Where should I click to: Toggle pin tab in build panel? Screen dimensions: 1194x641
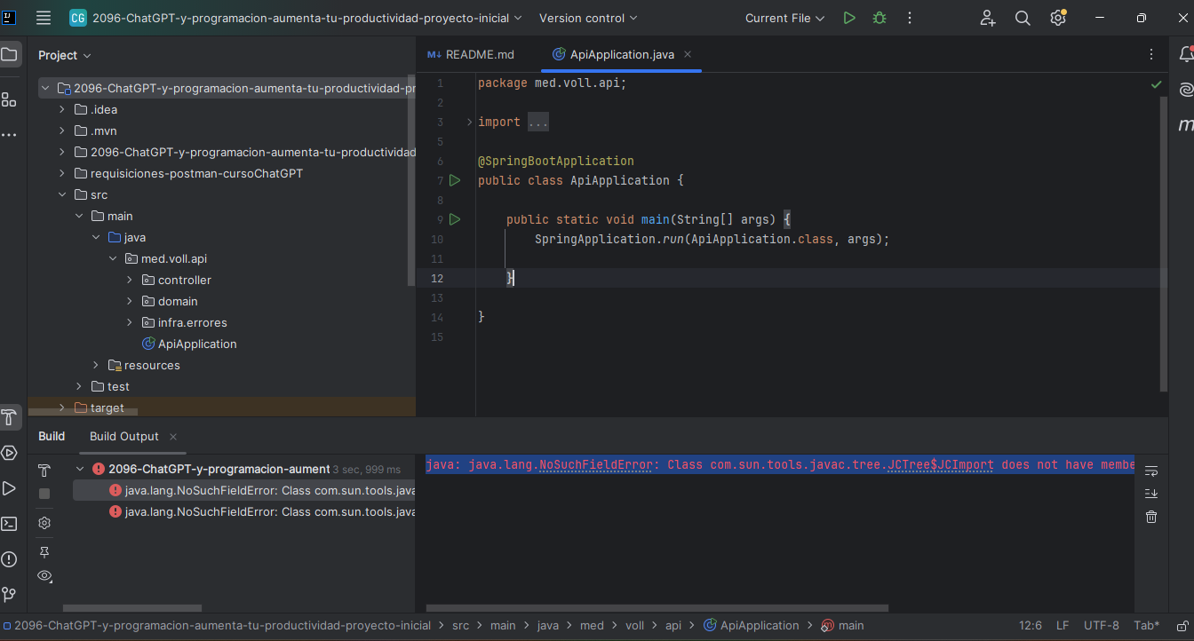coord(44,552)
